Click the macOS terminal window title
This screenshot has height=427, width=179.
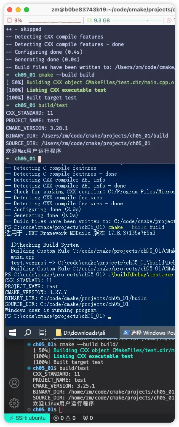[x=113, y=10]
